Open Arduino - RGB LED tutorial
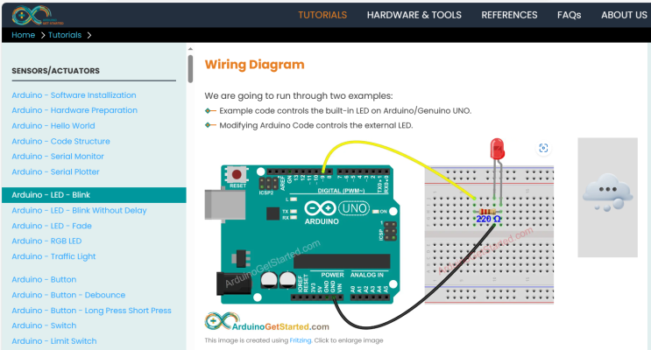Viewport: 651px width, 350px height. point(46,241)
